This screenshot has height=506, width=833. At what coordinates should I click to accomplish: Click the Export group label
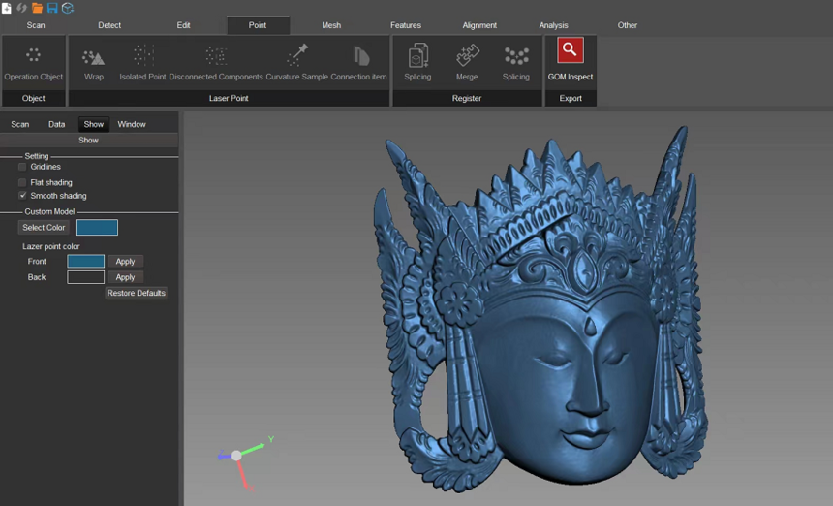coord(571,98)
